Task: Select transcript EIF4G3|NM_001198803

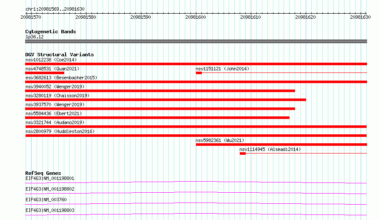Action: [x=50, y=210]
